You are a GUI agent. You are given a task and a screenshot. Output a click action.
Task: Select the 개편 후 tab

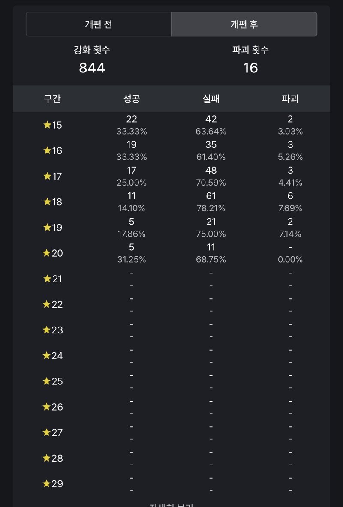(x=244, y=24)
